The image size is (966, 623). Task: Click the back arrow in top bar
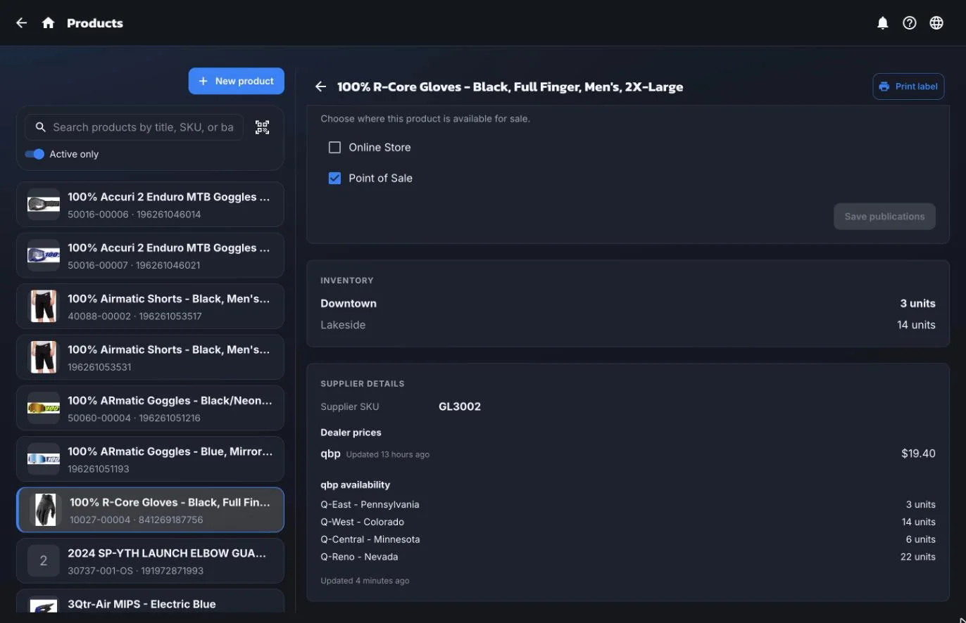tap(22, 23)
